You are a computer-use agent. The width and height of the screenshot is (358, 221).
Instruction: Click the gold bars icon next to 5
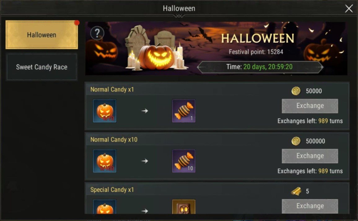[296, 191]
